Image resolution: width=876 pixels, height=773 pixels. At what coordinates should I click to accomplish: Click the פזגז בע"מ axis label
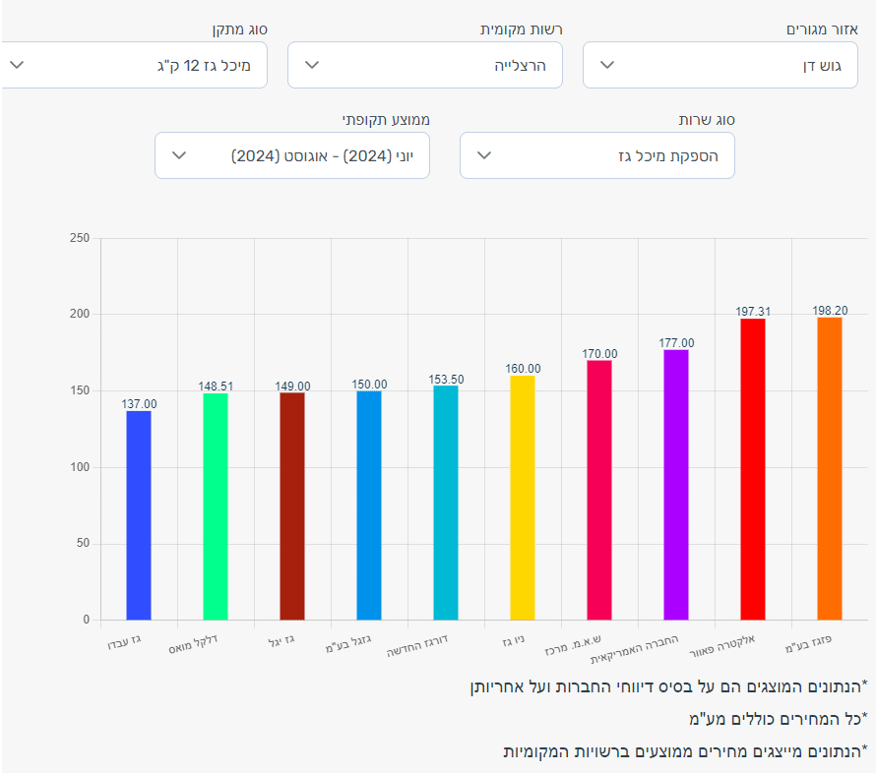click(808, 643)
